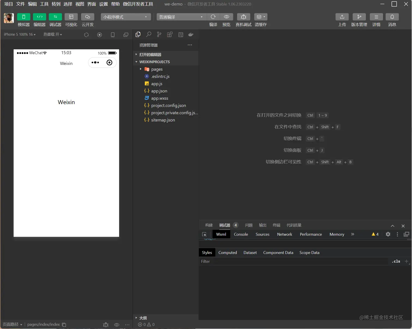412x329 pixels.
Task: Open 版本管理 version control
Action: pyautogui.click(x=359, y=17)
